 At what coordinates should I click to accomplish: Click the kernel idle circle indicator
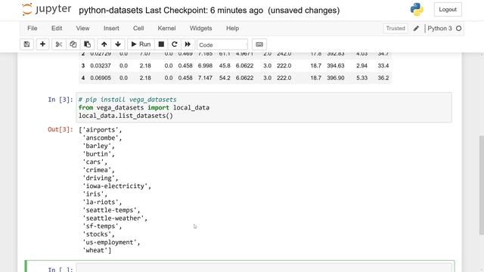click(459, 29)
